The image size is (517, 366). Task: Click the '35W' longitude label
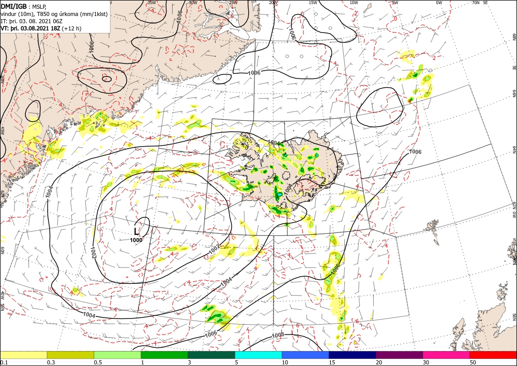[x=151, y=2]
